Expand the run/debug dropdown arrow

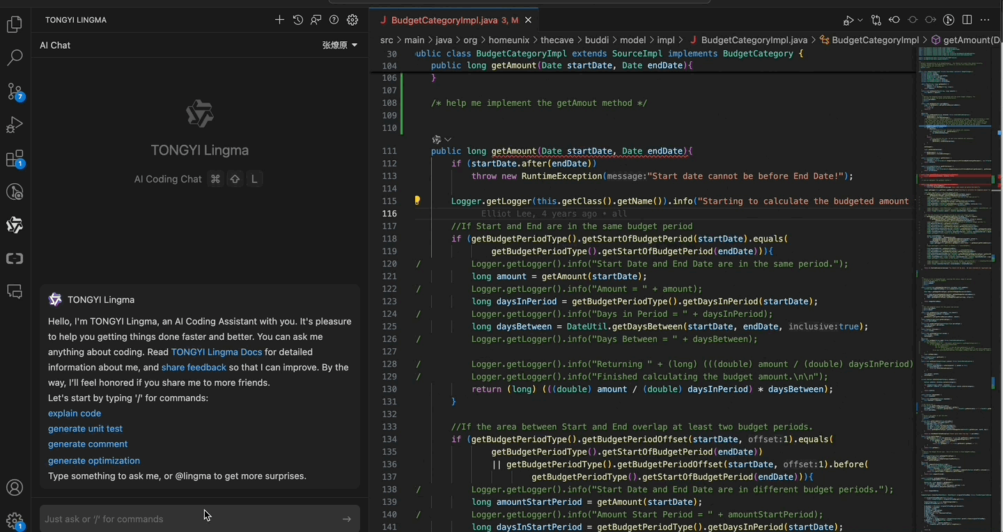pos(860,21)
